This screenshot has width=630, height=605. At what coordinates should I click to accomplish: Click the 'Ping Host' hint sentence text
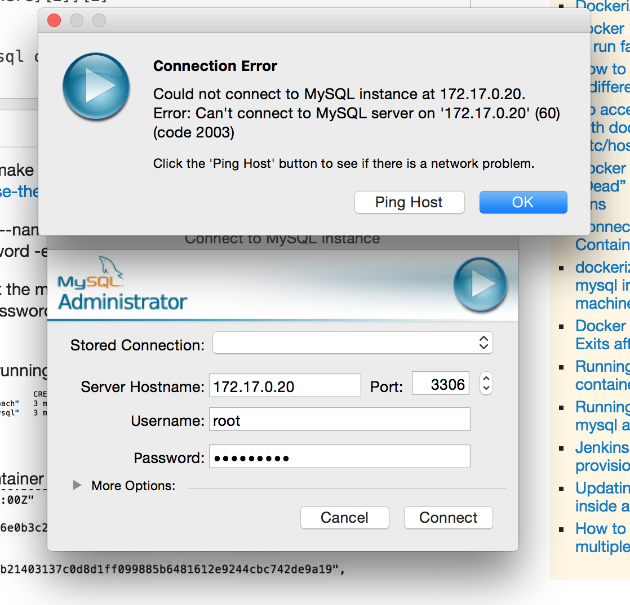(x=344, y=164)
